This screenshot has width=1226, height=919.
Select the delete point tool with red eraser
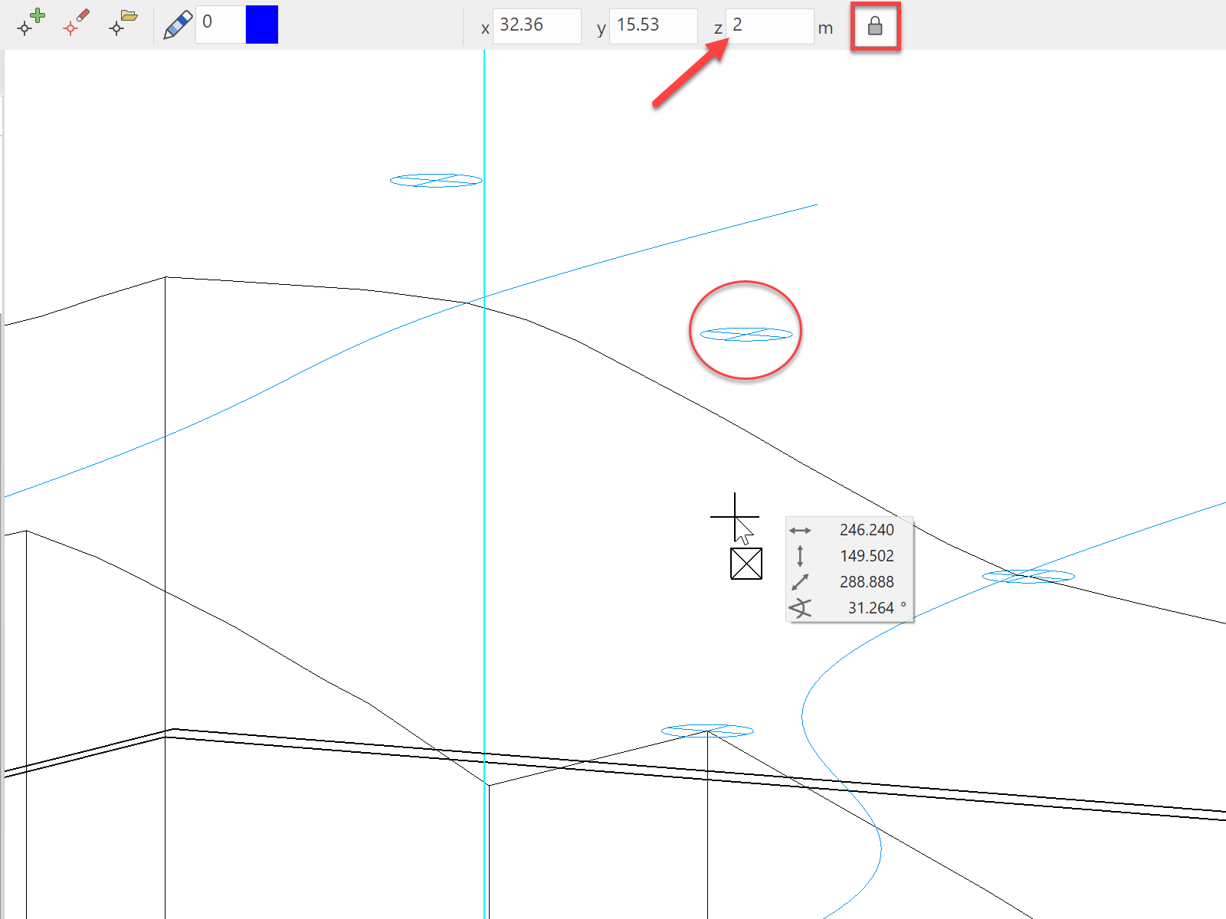pos(76,23)
